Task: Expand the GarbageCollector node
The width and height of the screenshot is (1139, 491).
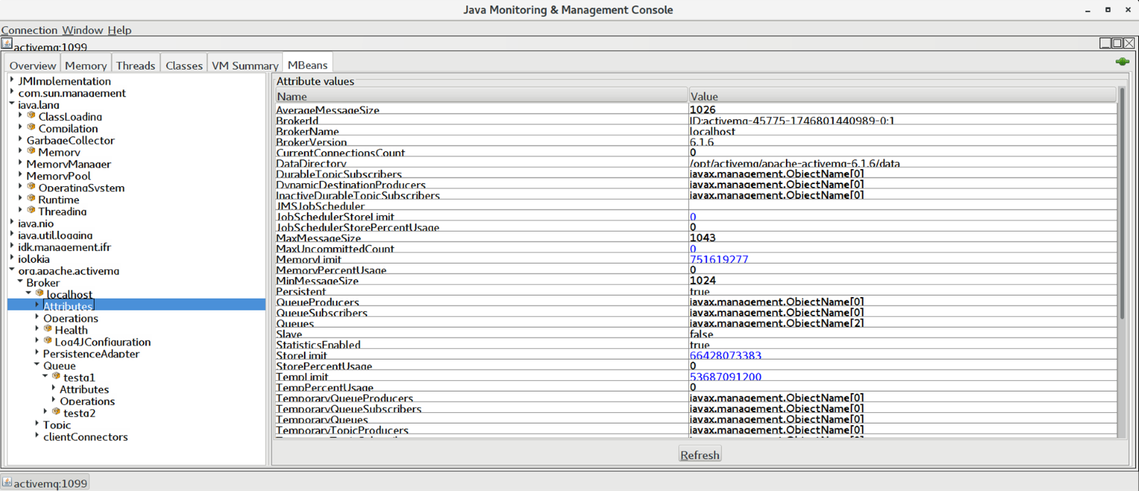Action: 21,139
